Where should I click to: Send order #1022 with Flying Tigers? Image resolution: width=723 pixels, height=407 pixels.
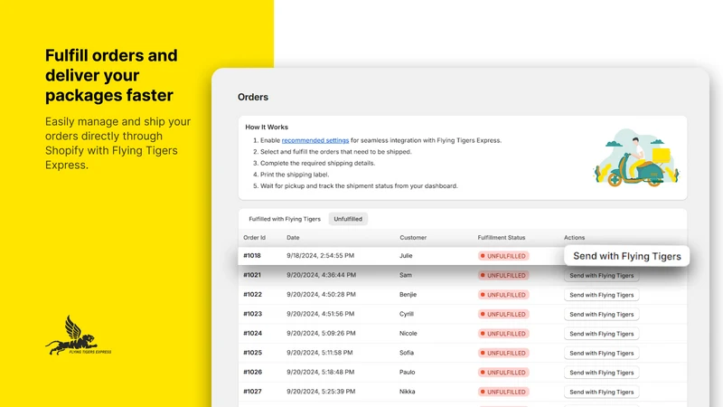tap(601, 295)
